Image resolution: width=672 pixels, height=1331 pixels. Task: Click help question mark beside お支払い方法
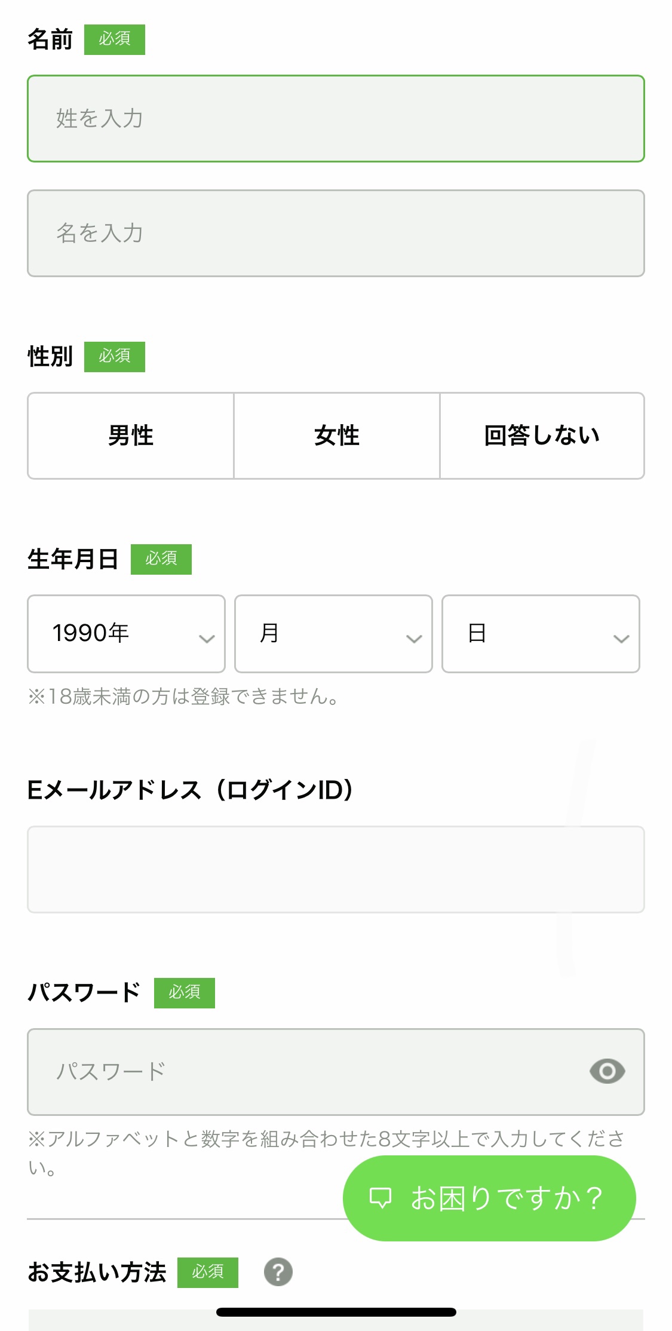click(278, 1272)
